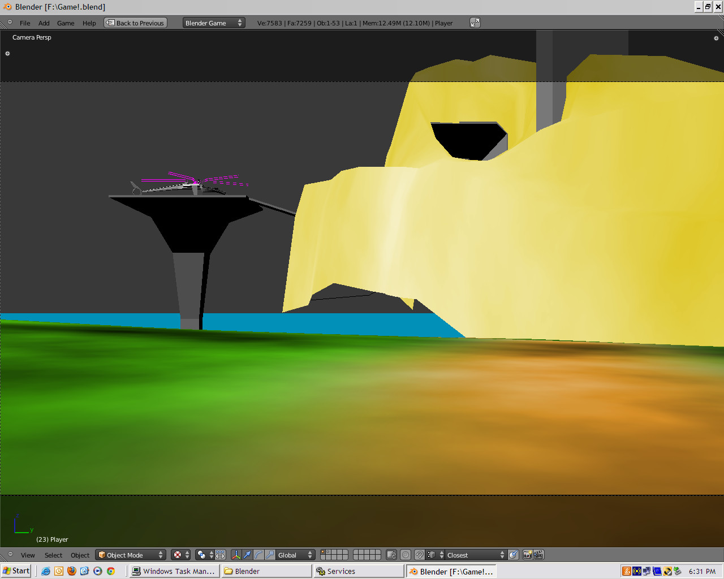Screen dimensions: 724x579
Task: Switch to Blender folder taskbar button
Action: click(266, 571)
